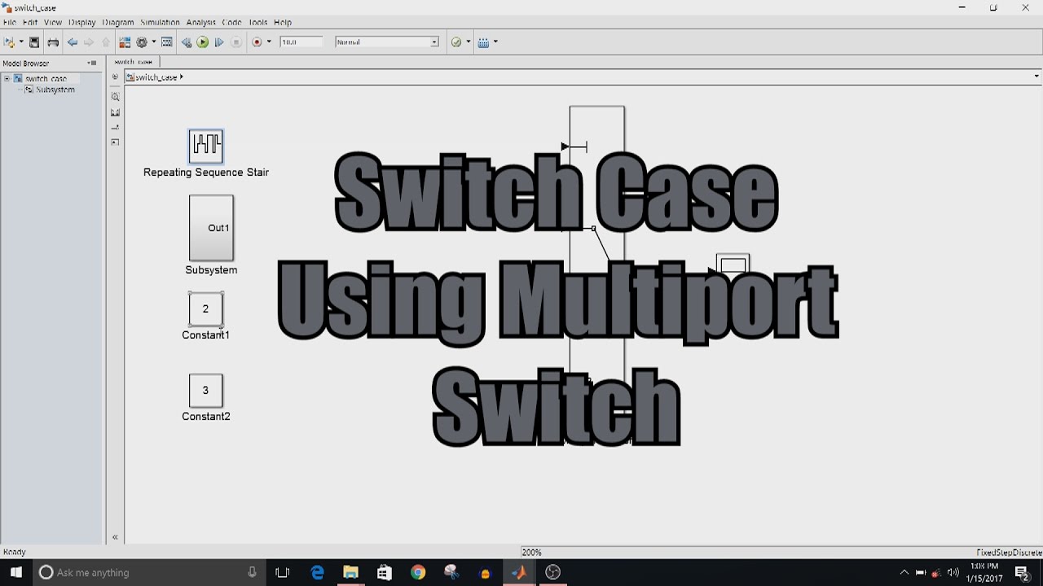Open the Windows Start menu

(16, 572)
